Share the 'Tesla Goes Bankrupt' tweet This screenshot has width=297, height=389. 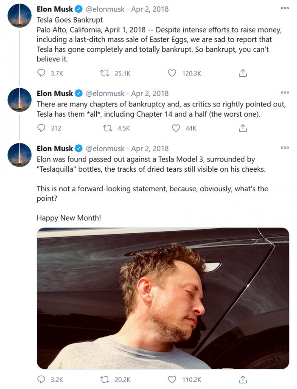pyautogui.click(x=243, y=73)
